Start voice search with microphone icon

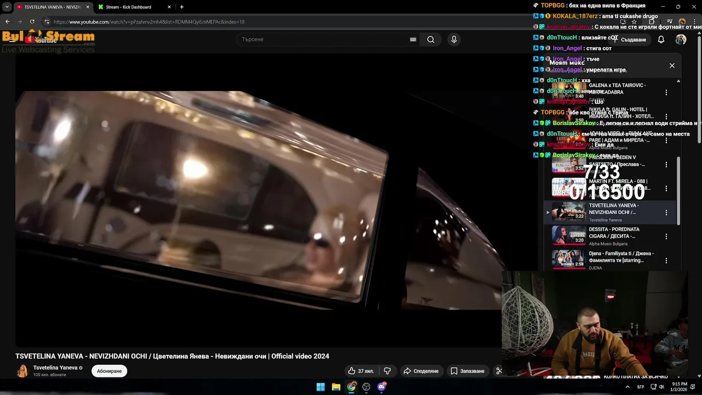pos(454,39)
